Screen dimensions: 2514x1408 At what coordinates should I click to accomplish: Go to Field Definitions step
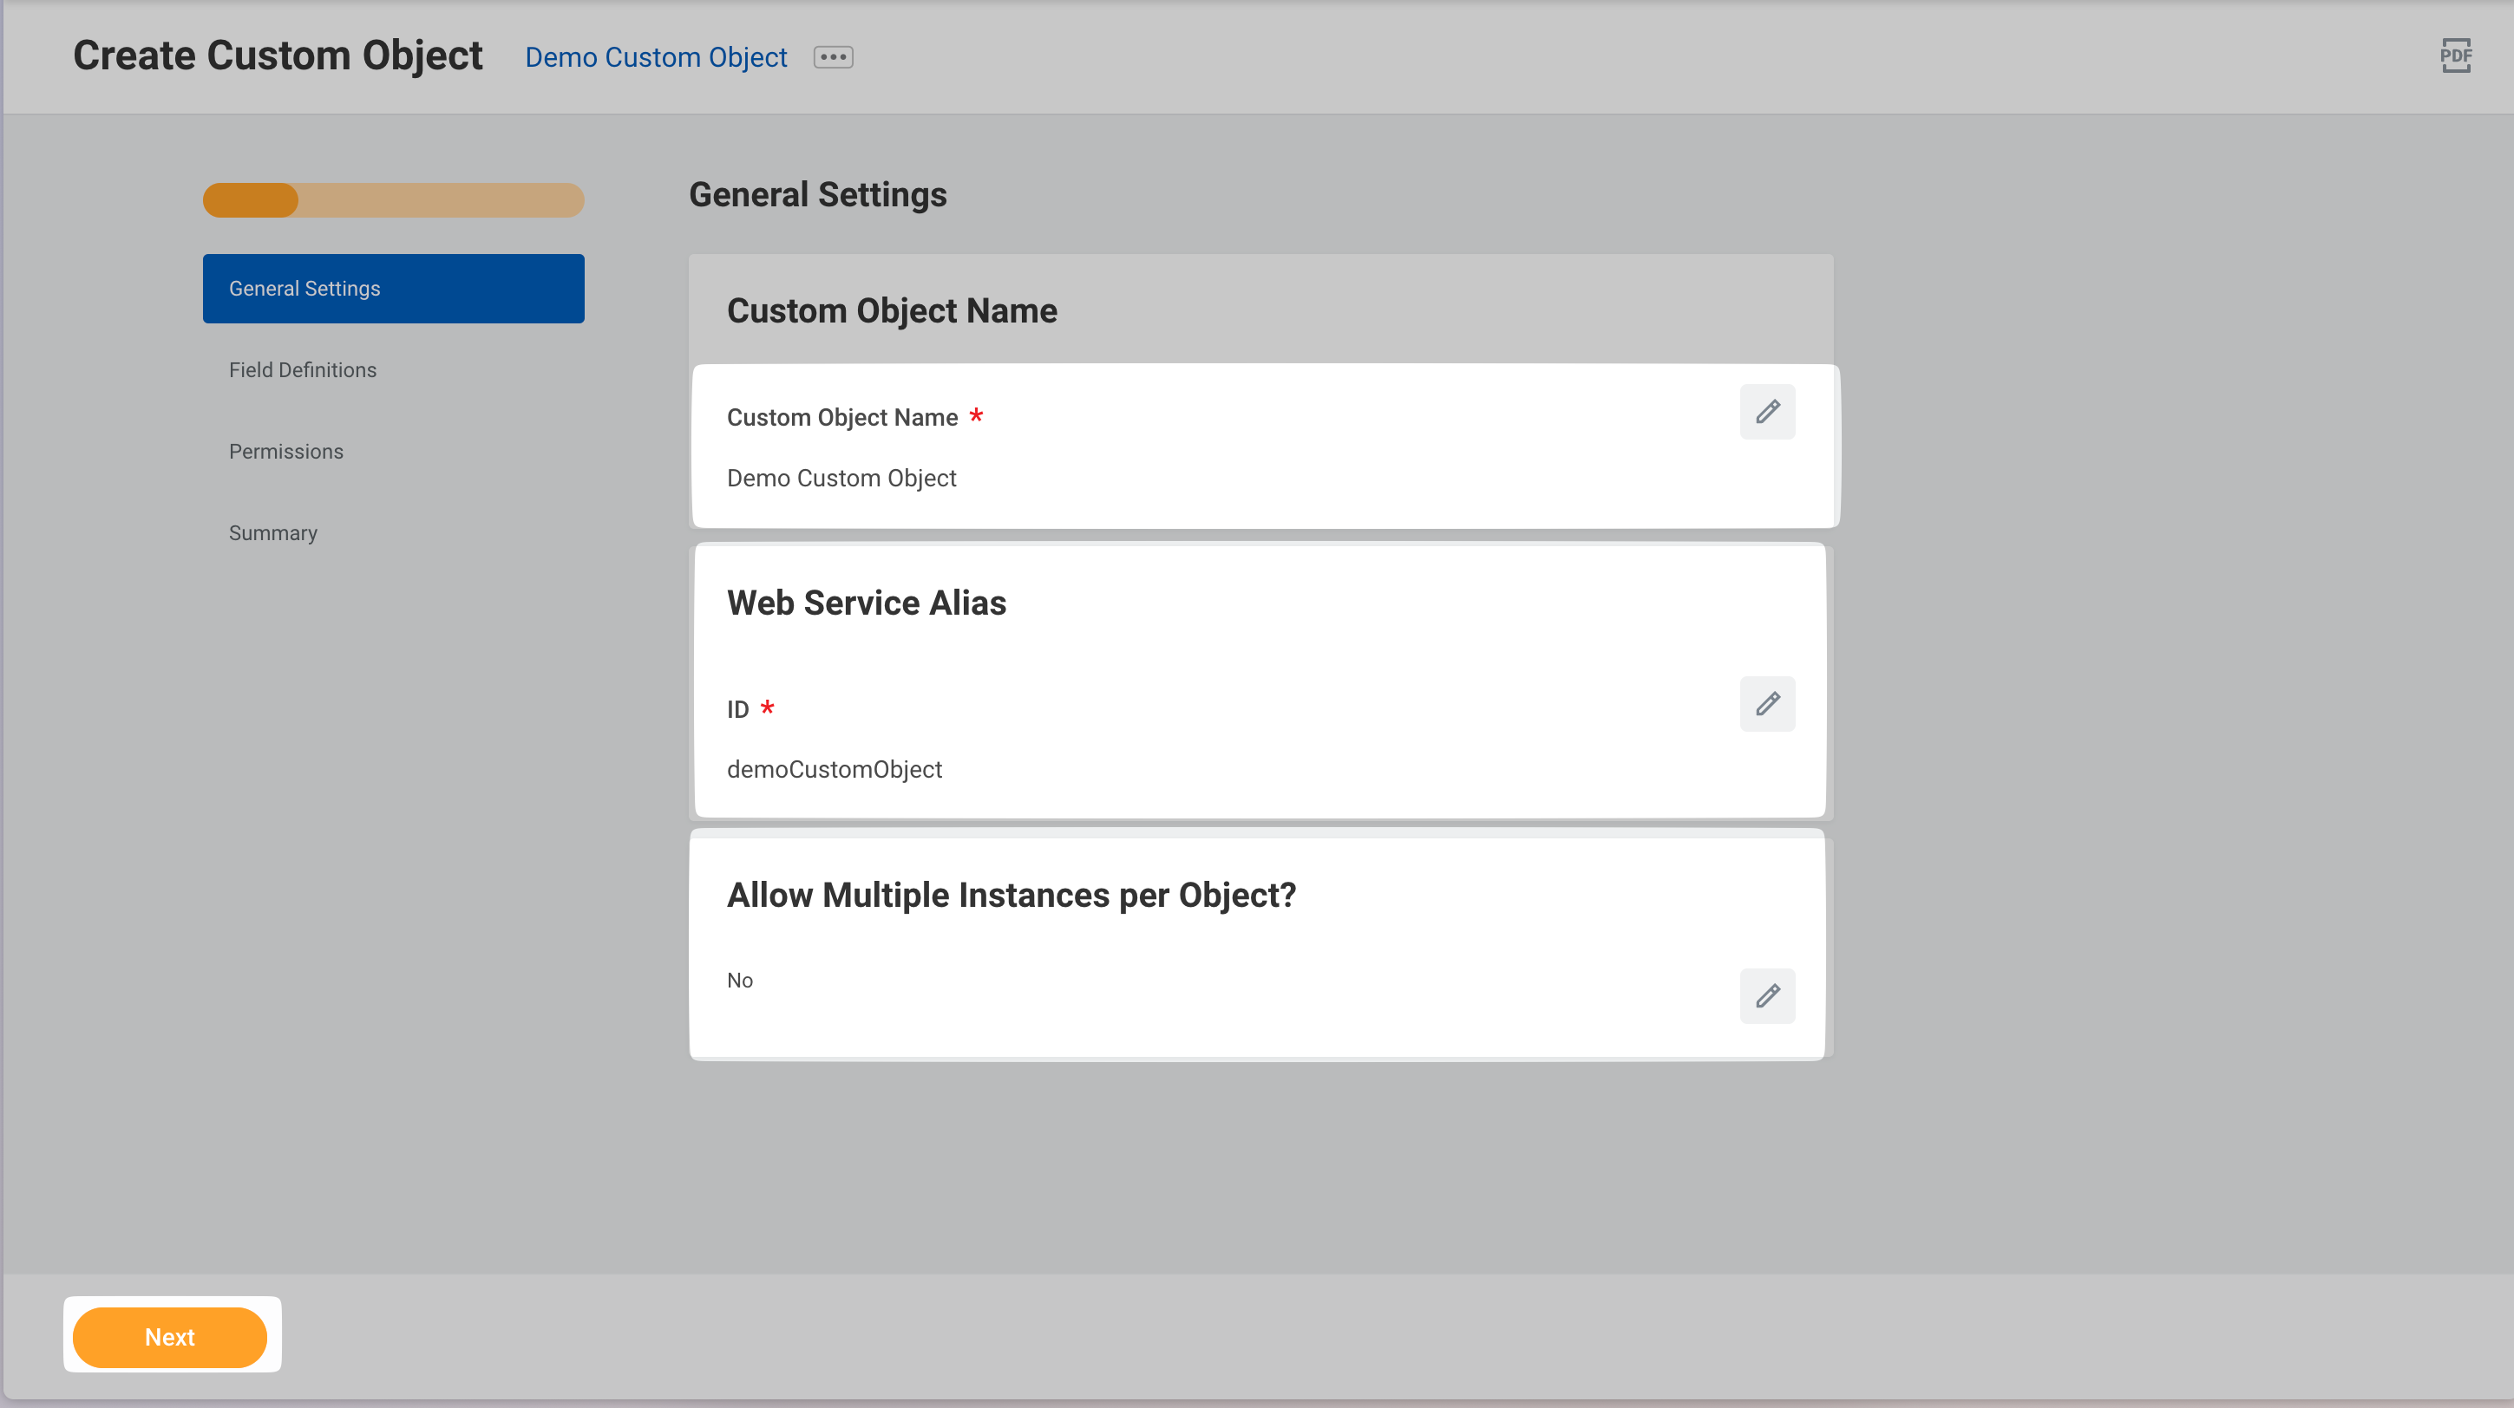[x=303, y=370]
